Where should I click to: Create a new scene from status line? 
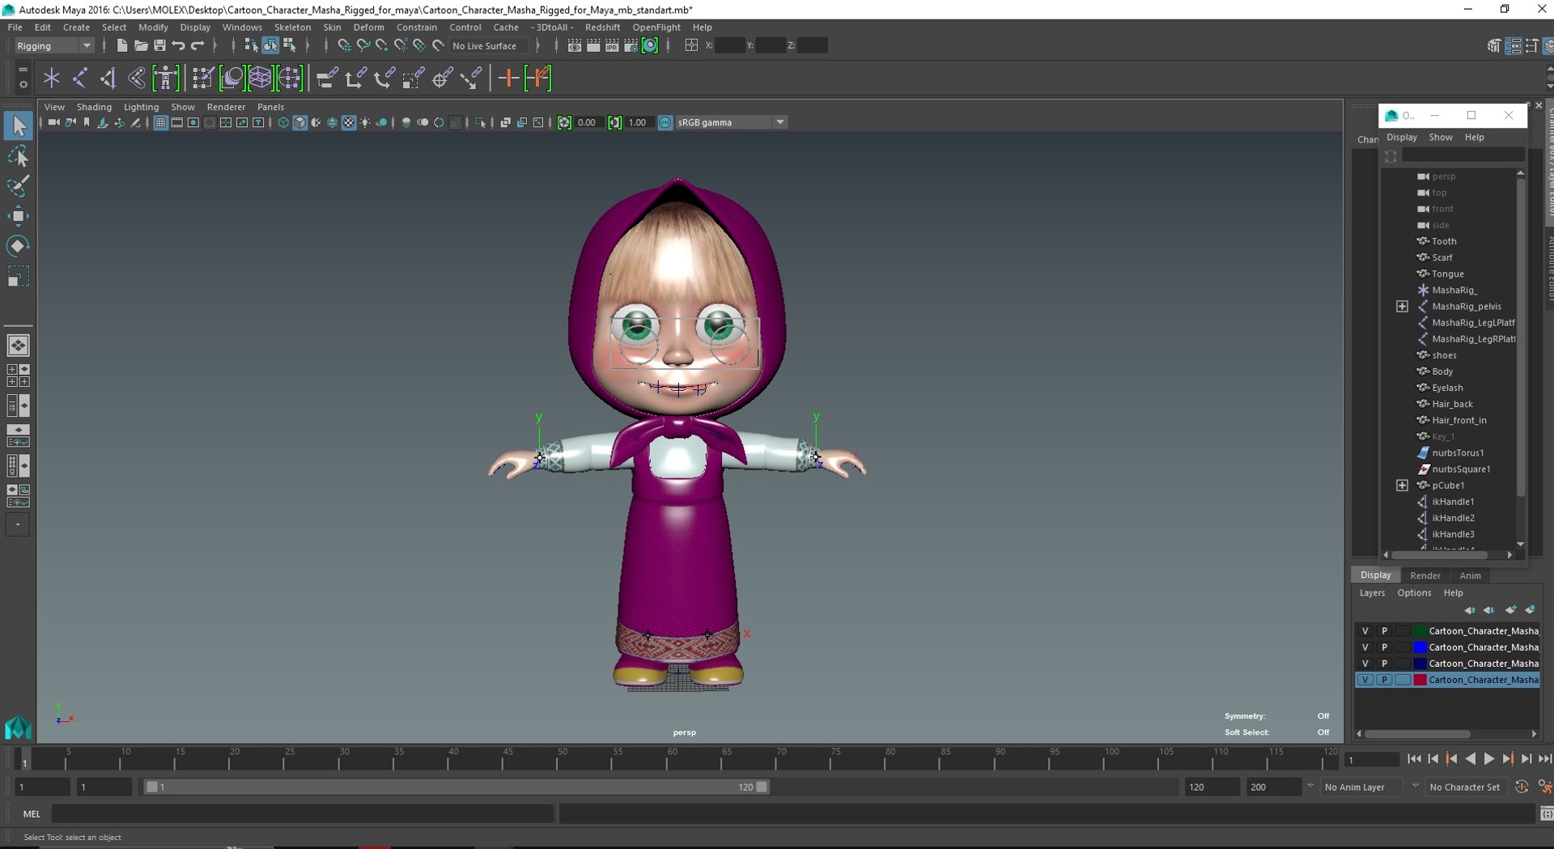tap(121, 45)
